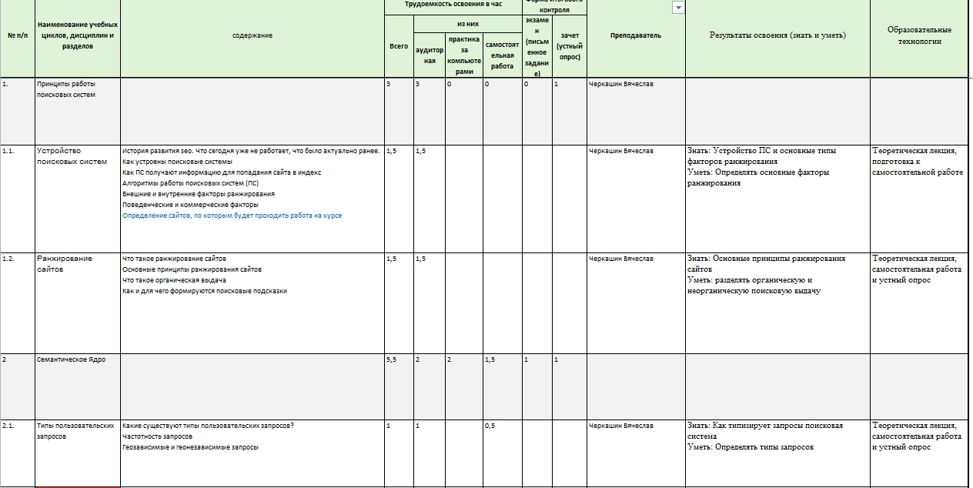
Task: Click the Всего value '5,5'
Action: 399,386
